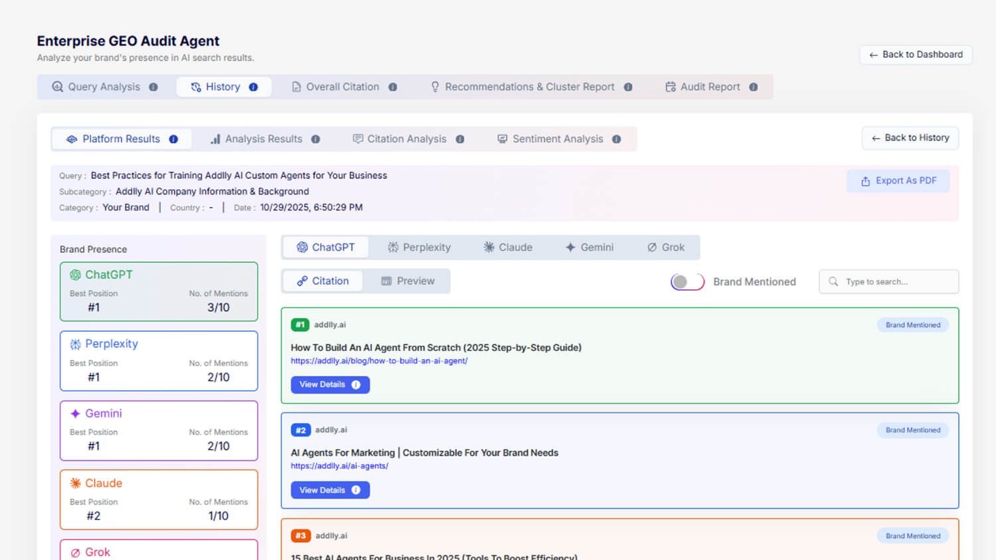Open the Sentiment Analysis sub-tab
This screenshot has width=996, height=560.
click(559, 139)
